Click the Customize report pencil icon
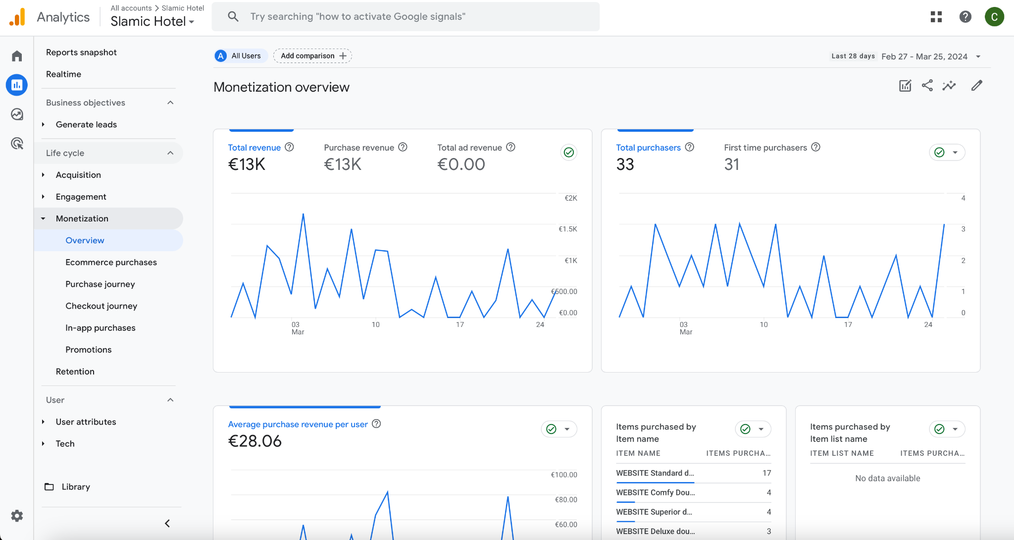The image size is (1014, 540). tap(976, 86)
